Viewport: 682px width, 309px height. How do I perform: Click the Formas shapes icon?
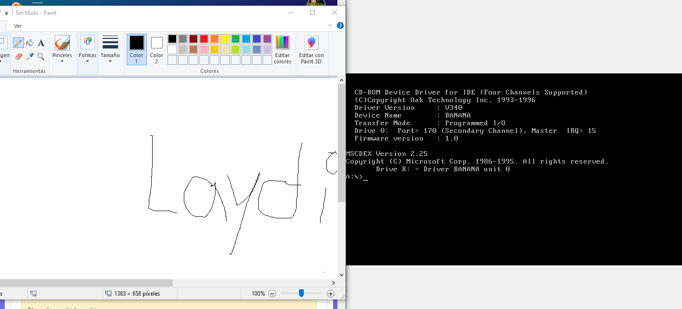[87, 42]
